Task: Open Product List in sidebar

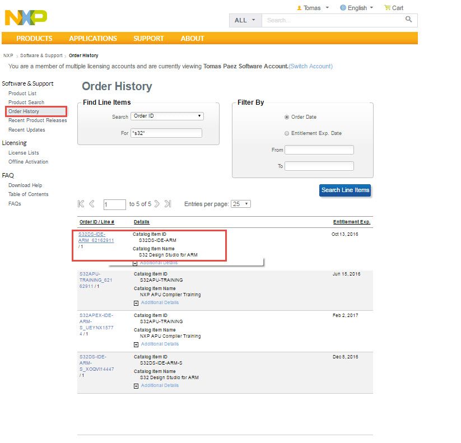Action: point(22,94)
